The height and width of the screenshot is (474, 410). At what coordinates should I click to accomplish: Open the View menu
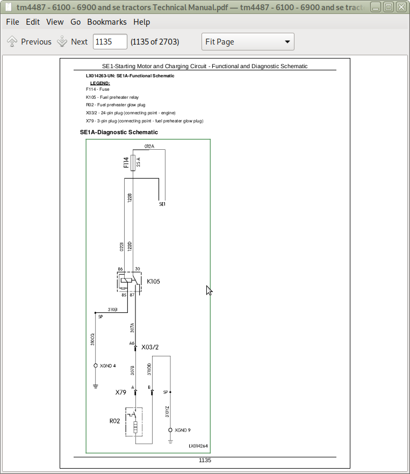(55, 22)
